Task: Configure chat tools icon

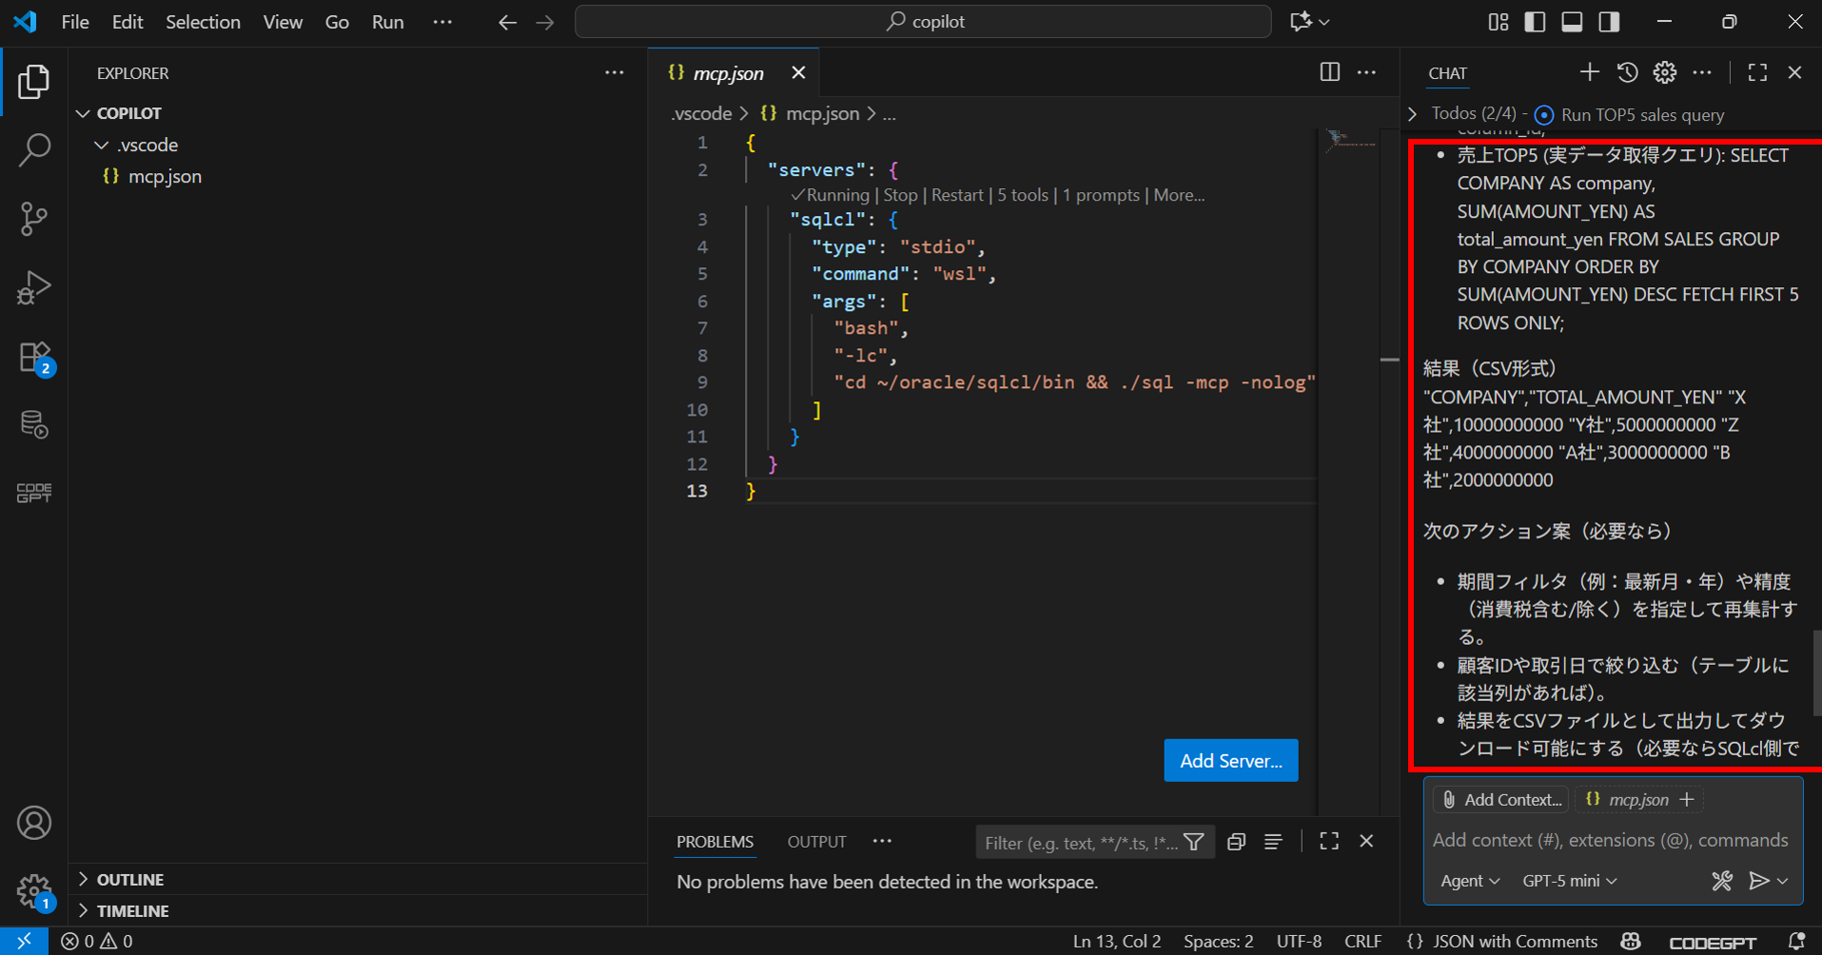Action: (1721, 881)
